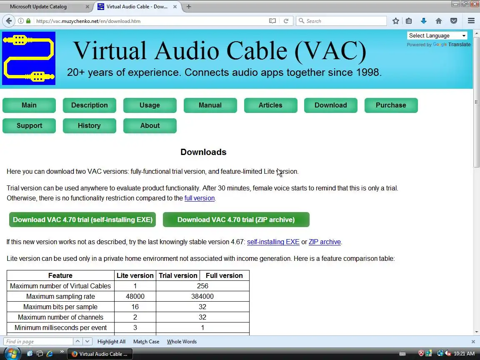Download VAC 4.70 trial ZIP archive
The width and height of the screenshot is (480, 360).
click(236, 220)
